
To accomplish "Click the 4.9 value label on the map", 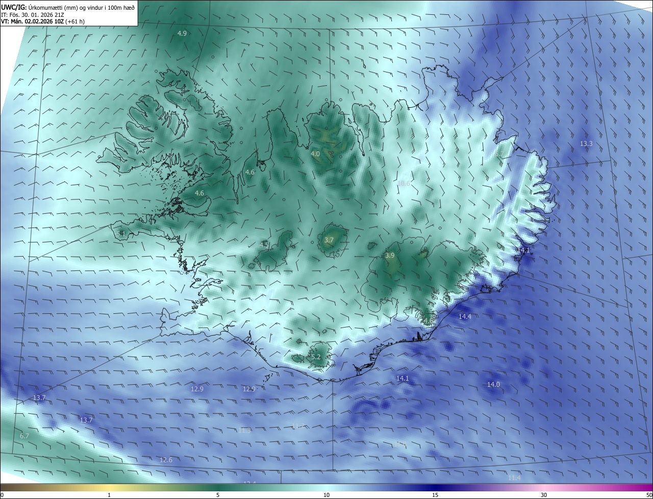I will point(182,33).
